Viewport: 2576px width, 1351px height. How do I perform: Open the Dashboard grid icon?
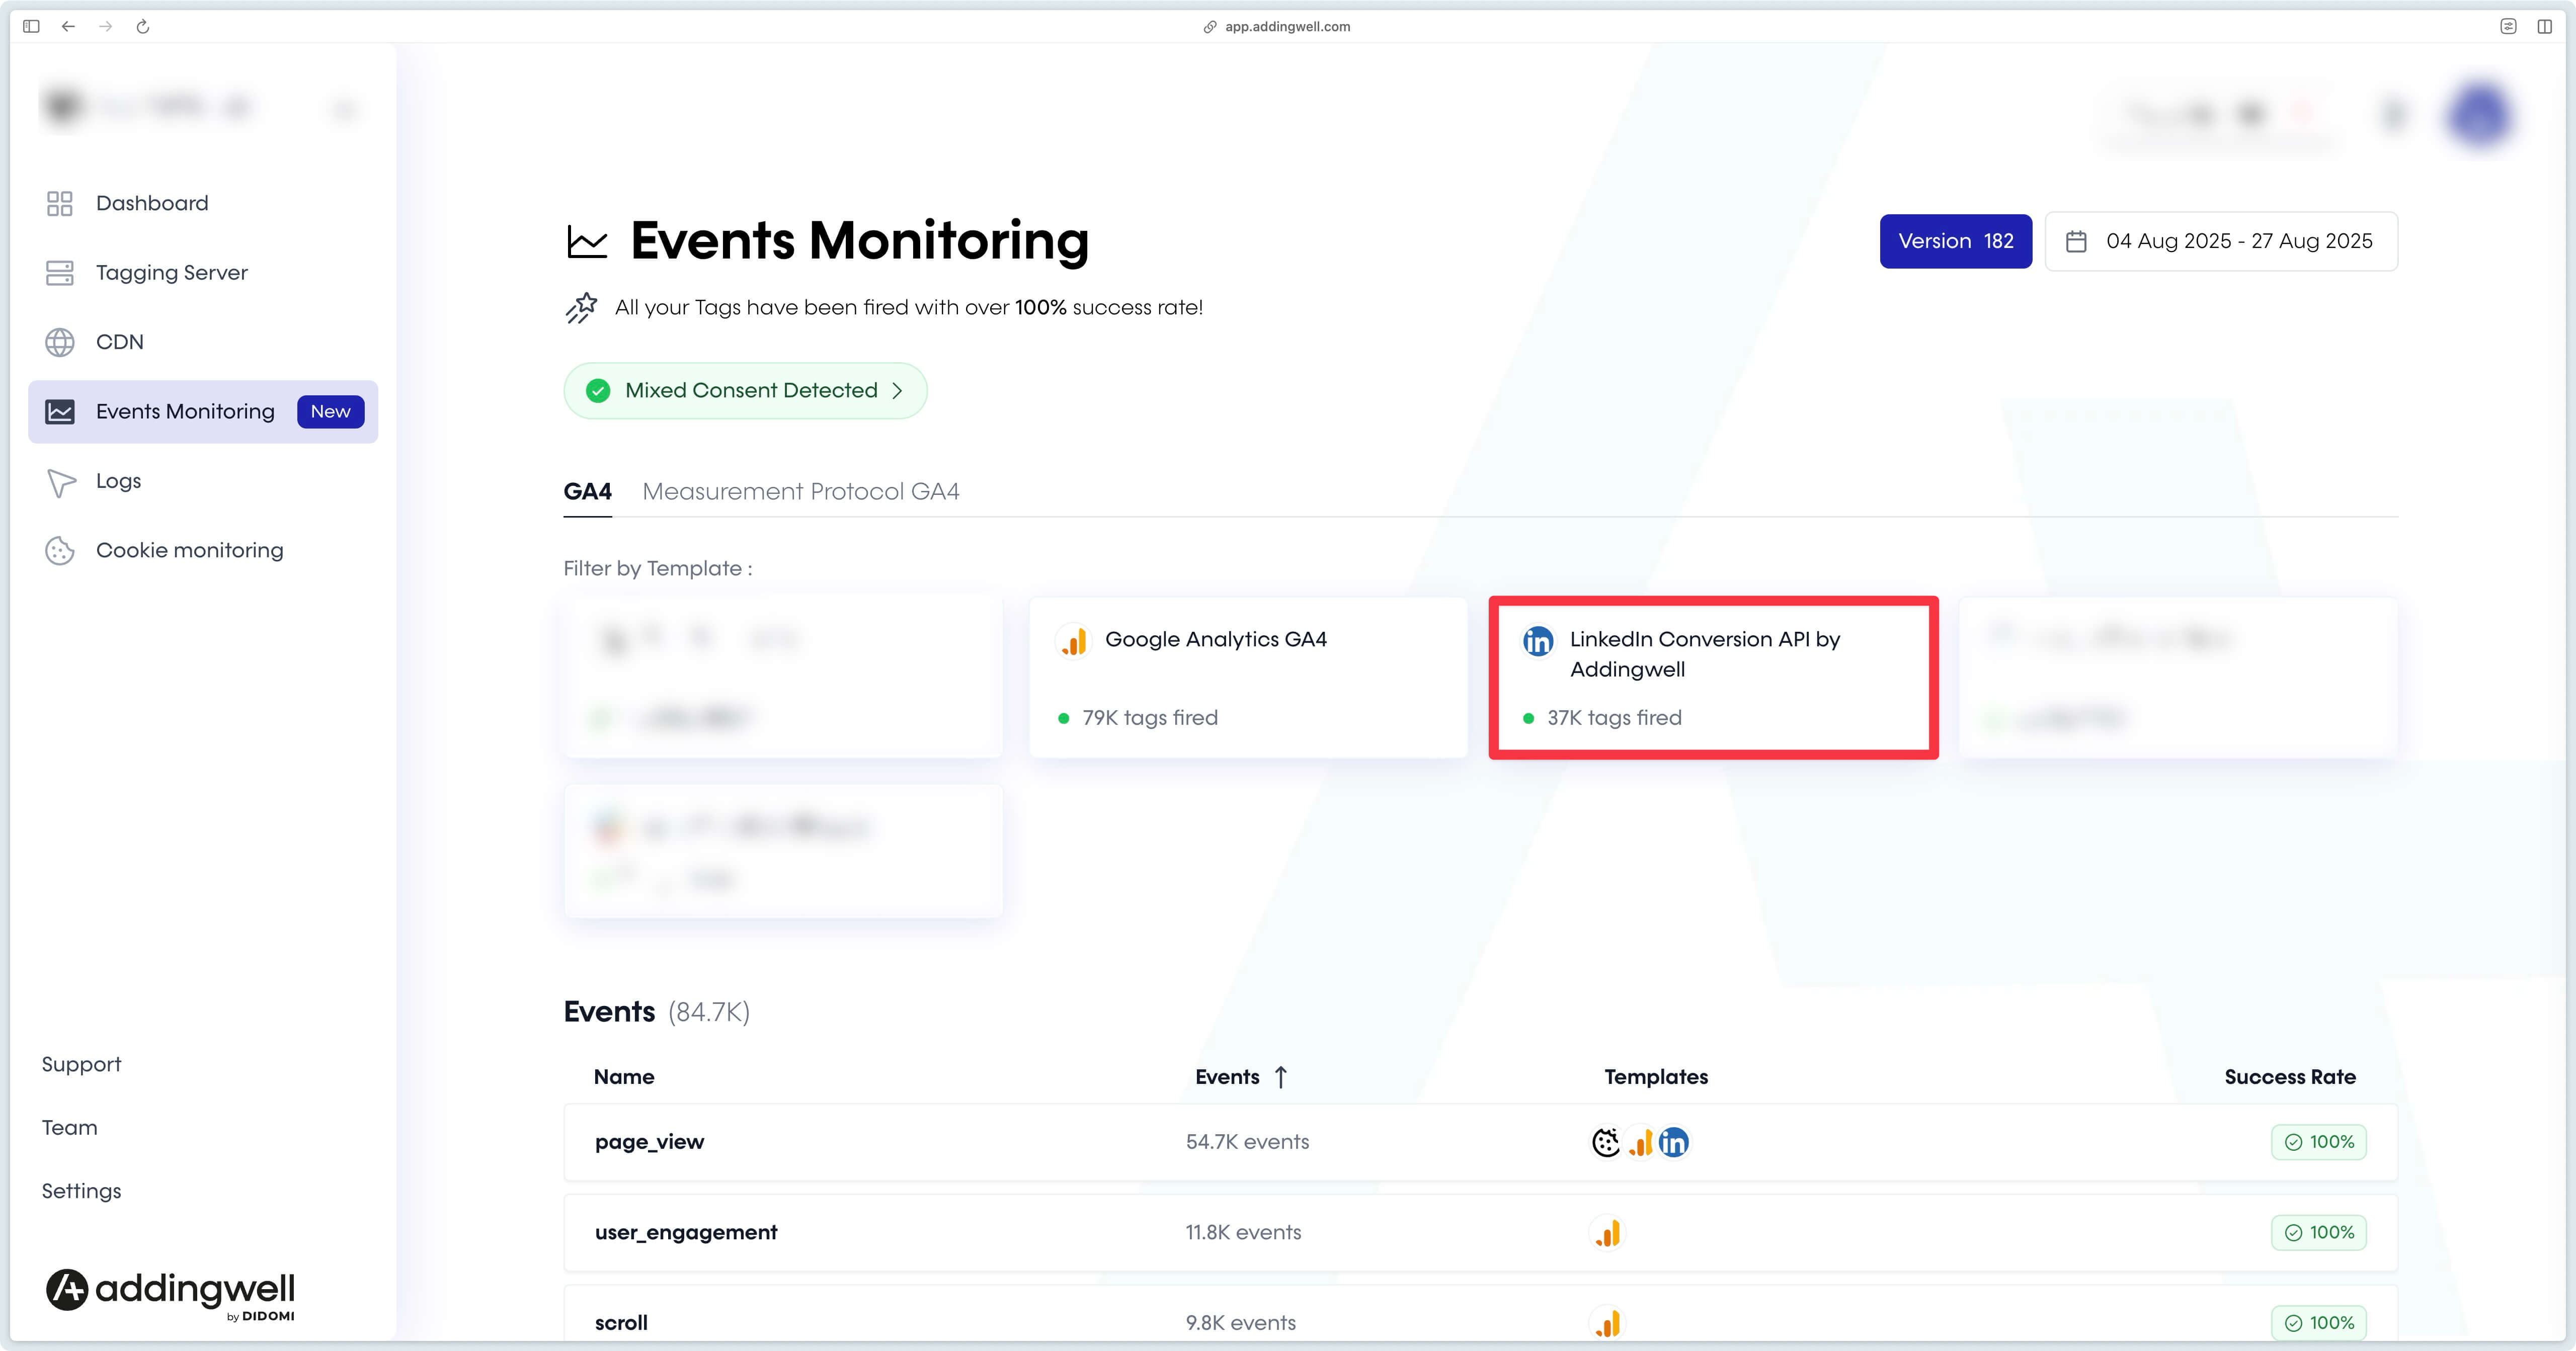coord(60,203)
